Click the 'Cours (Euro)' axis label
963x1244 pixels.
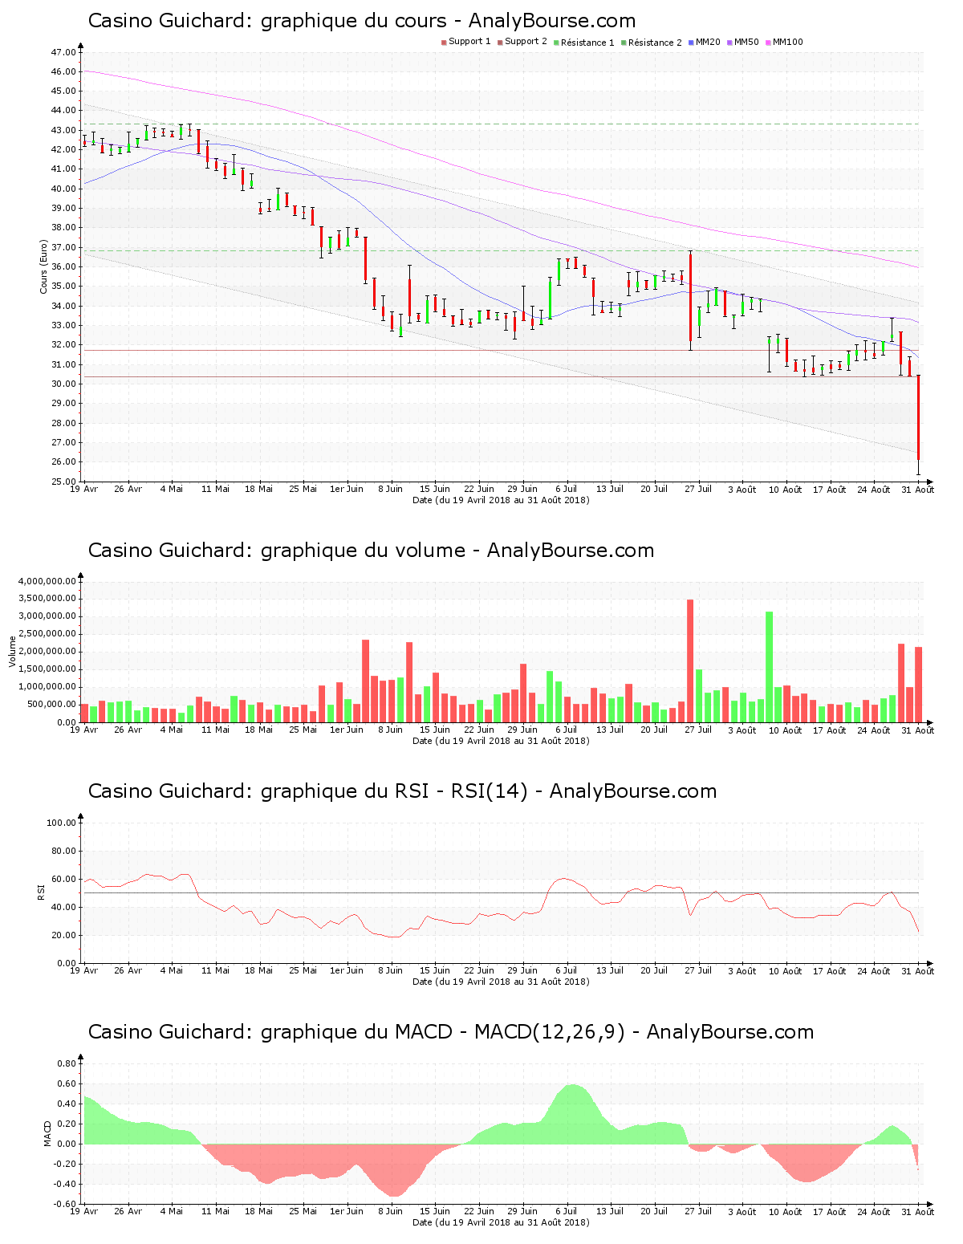(43, 266)
